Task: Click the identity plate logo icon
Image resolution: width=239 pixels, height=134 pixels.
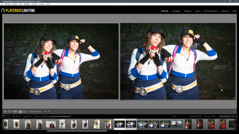Action: (3, 11)
